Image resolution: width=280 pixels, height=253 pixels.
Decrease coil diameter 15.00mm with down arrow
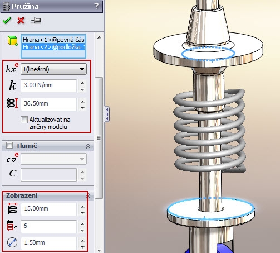pos(82,213)
